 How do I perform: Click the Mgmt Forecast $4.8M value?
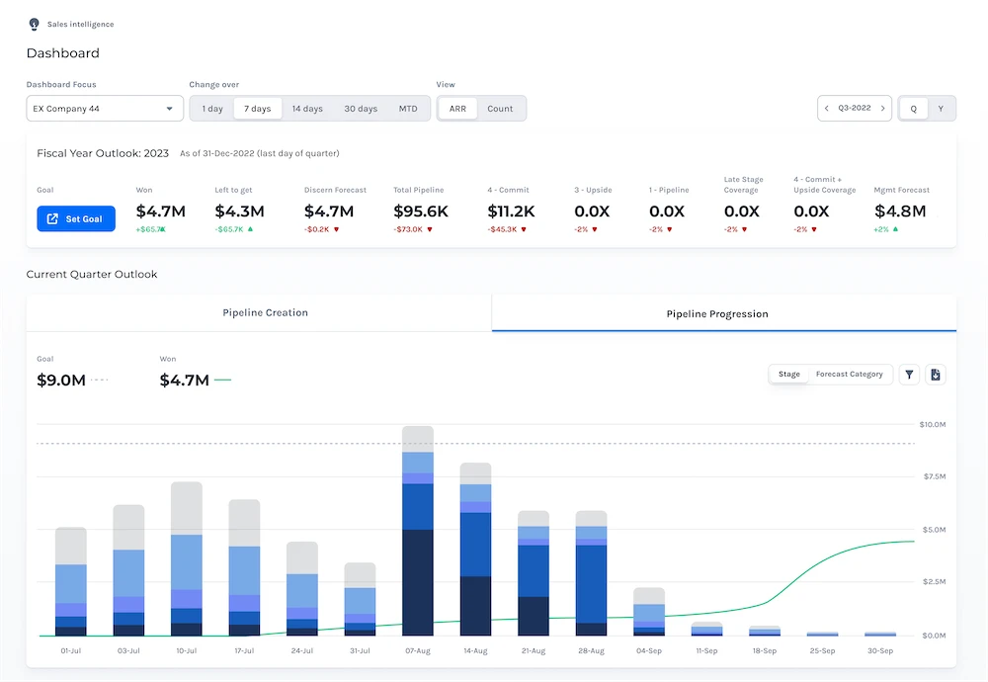tap(899, 212)
